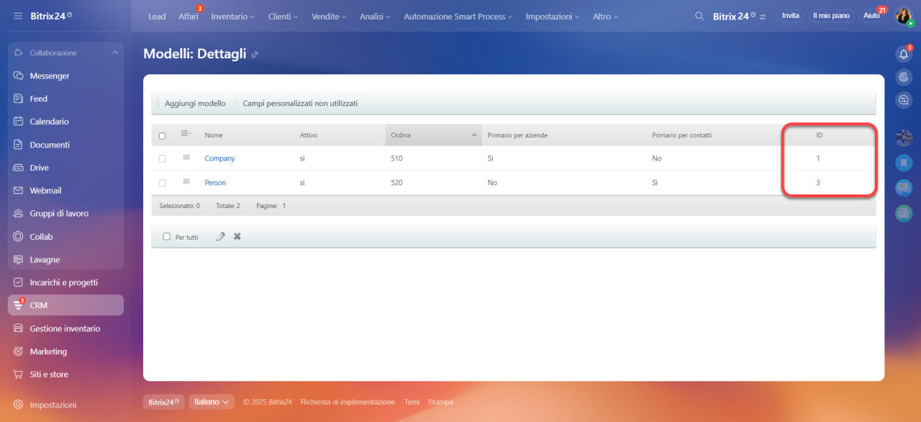Click the search magnifier icon

[x=699, y=16]
